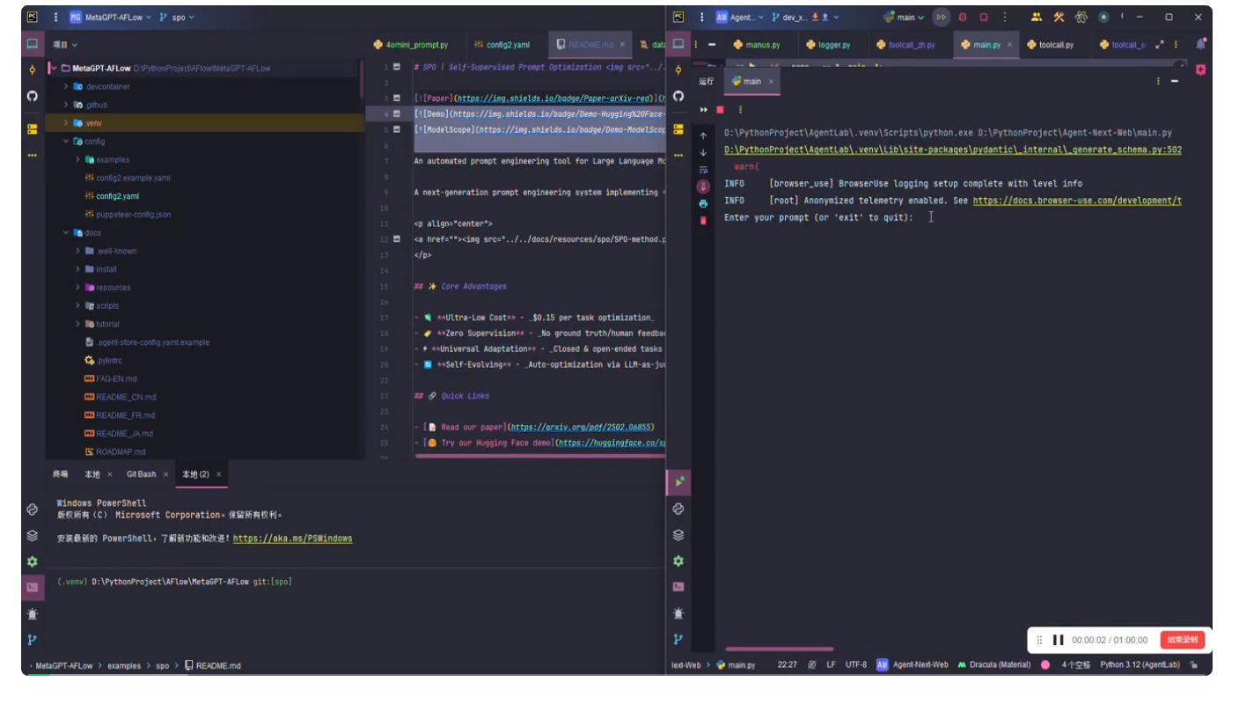Open Run tool window icon in Agent-Next-Web sidebar
Screen dimensions: 1239x711
click(678, 482)
